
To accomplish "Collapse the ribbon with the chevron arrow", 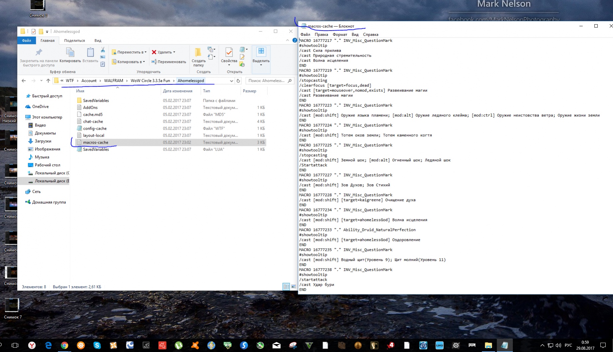I will (x=287, y=40).
